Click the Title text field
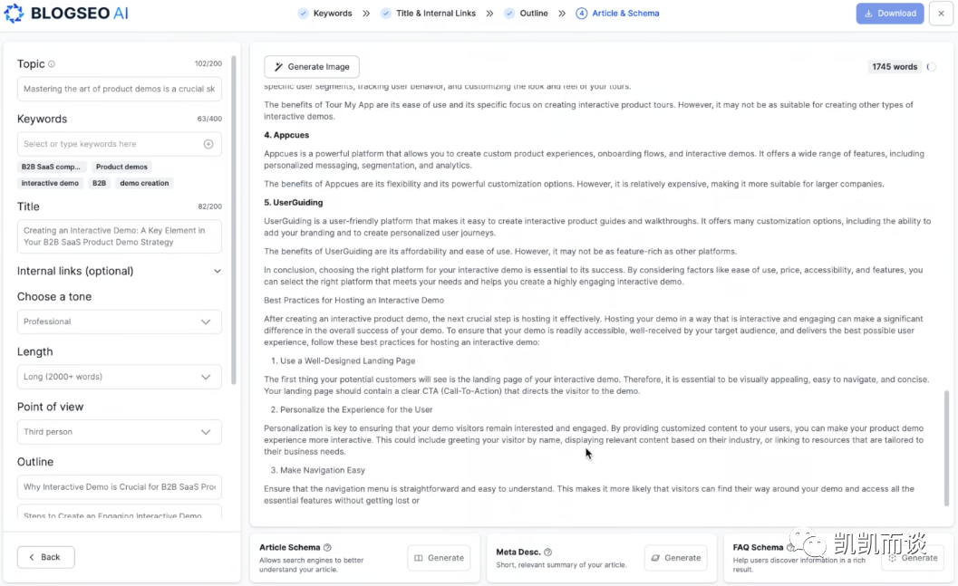The image size is (958, 586). pos(119,236)
